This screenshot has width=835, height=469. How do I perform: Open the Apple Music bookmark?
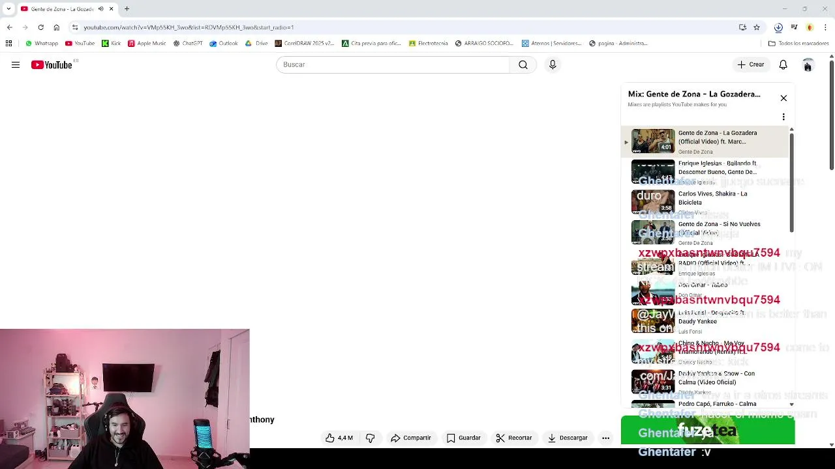tap(147, 44)
